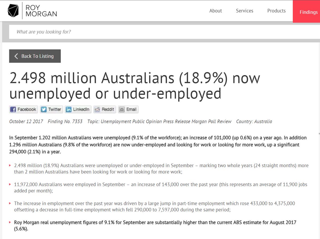Select the Findings tab

[308, 12]
